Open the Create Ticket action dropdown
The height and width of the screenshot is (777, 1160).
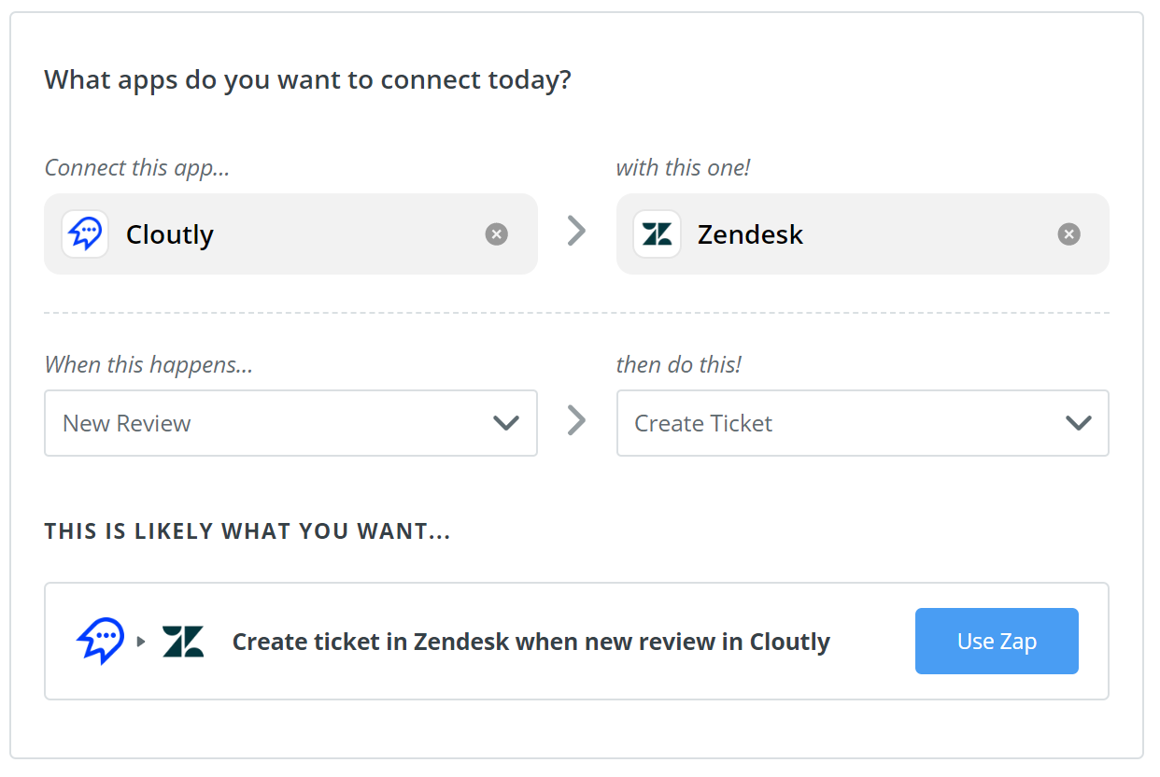[841, 423]
